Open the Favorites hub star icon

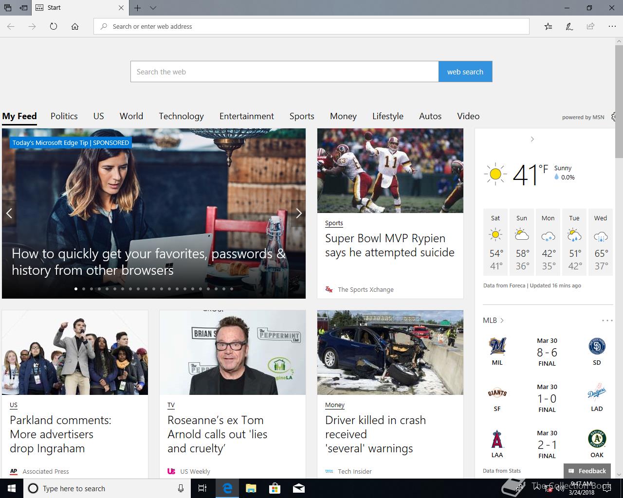pyautogui.click(x=548, y=26)
